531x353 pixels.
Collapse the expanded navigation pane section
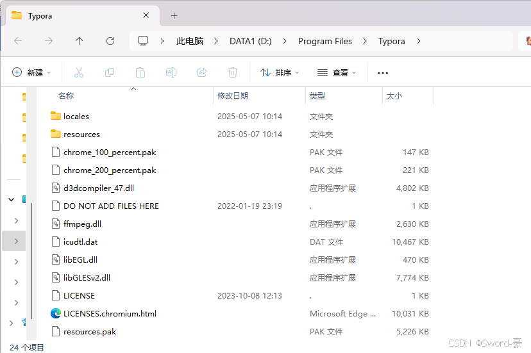11,200
